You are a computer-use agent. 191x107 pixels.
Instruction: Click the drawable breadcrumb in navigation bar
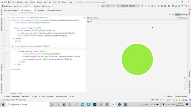[37, 6]
